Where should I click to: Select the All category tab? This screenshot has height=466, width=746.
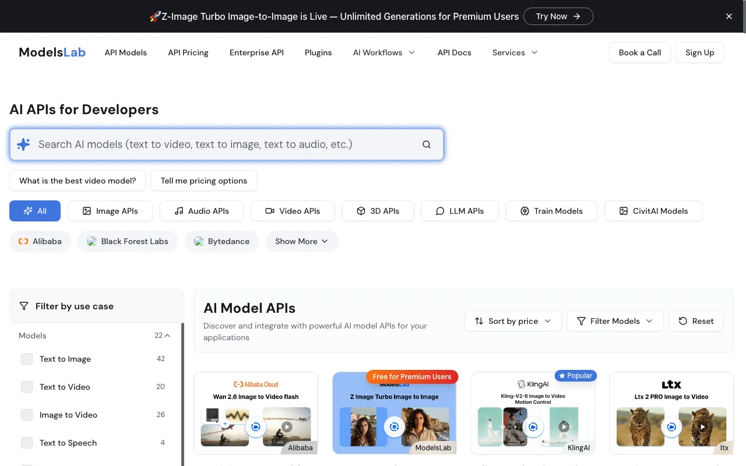pos(35,211)
